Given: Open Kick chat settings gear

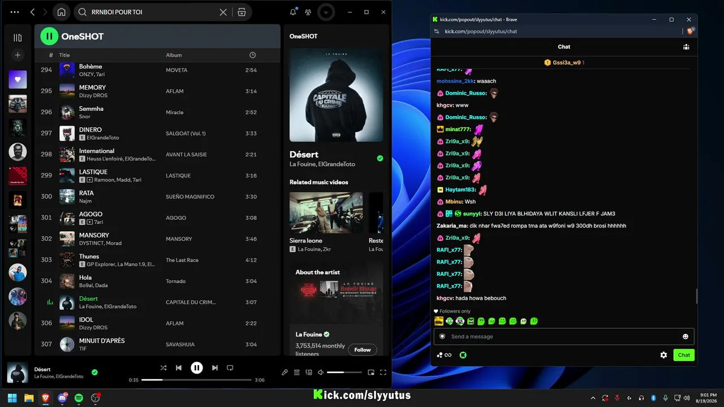Looking at the screenshot, I should click(663, 355).
